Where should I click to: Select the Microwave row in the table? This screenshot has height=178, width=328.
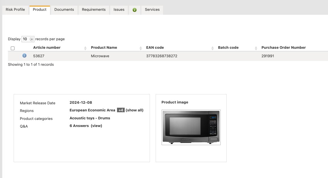100,56
